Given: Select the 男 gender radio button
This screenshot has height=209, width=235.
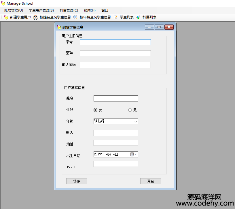Looking at the screenshot, I should pyautogui.click(x=130, y=110).
